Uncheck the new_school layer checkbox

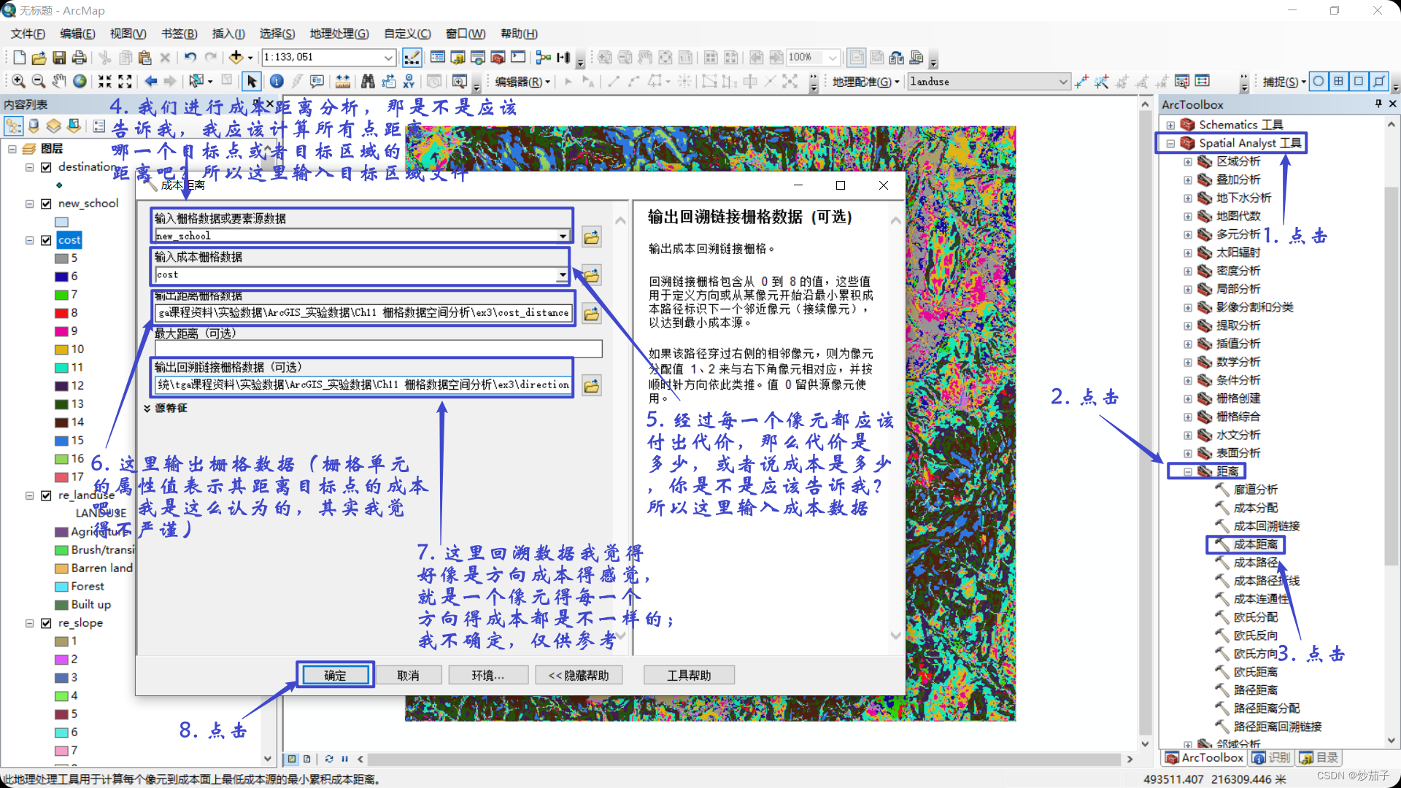pos(46,204)
